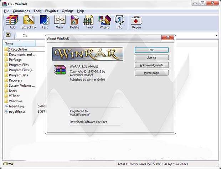
Task: Click OK in About WinRAR dialog
Action: coord(151,50)
